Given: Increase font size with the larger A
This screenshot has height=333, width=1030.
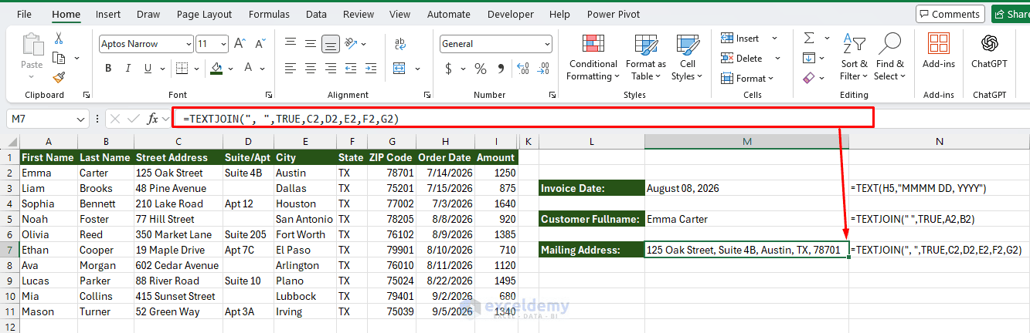Looking at the screenshot, I should pos(240,44).
